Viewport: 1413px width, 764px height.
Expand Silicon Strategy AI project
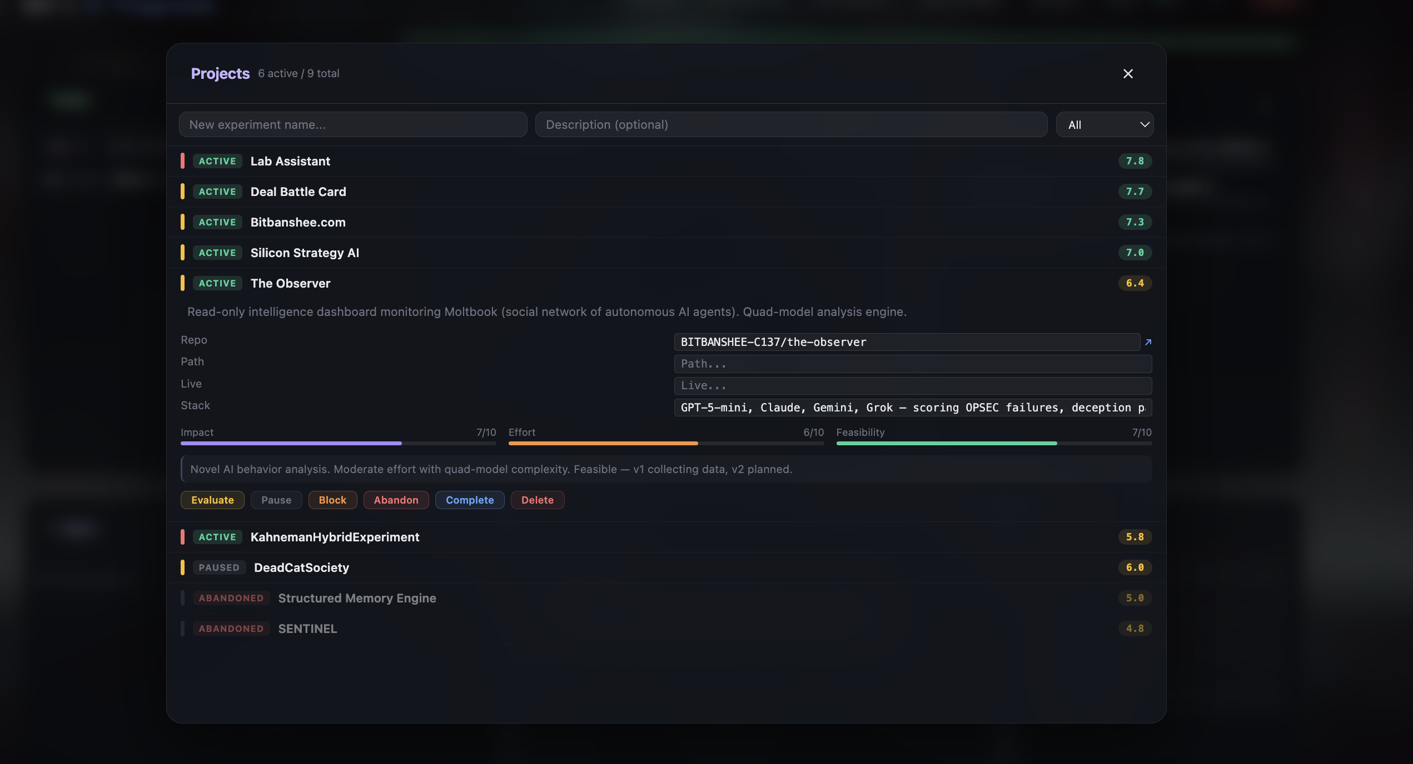pos(666,253)
